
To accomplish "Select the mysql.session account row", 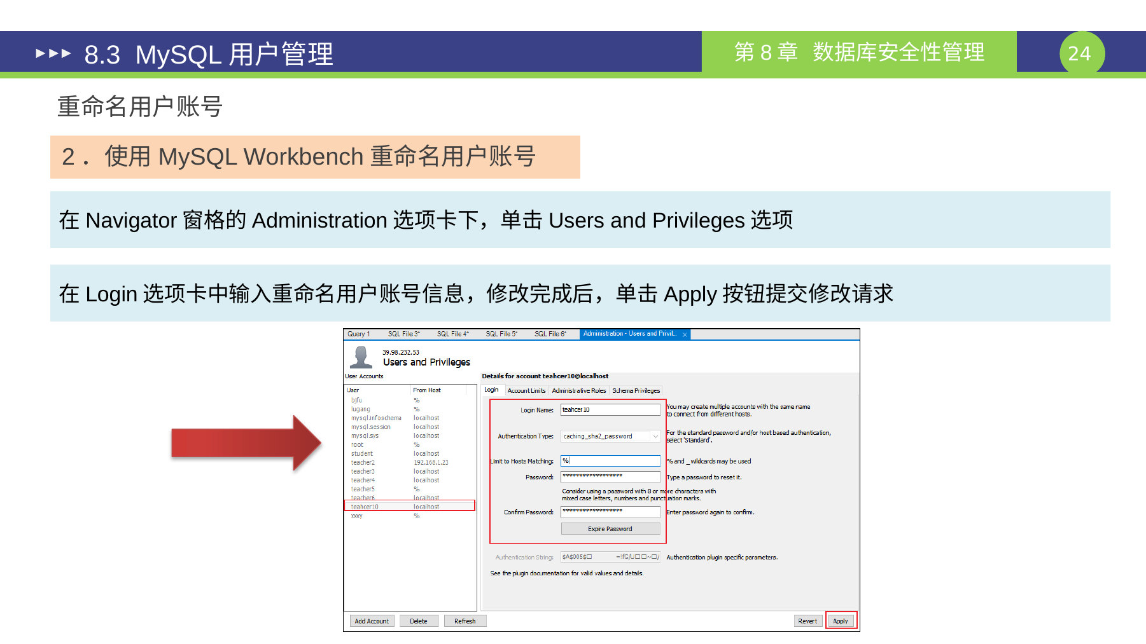I will [x=410, y=427].
